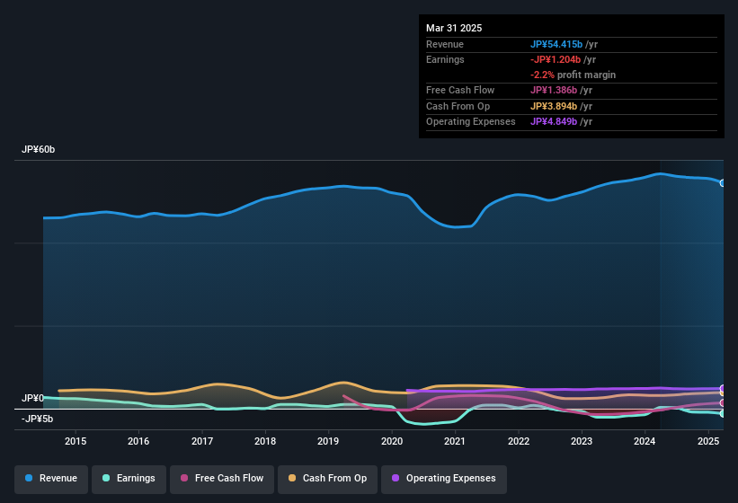Image resolution: width=738 pixels, height=503 pixels.
Task: Click the 2023 x-axis label
Action: click(x=582, y=441)
